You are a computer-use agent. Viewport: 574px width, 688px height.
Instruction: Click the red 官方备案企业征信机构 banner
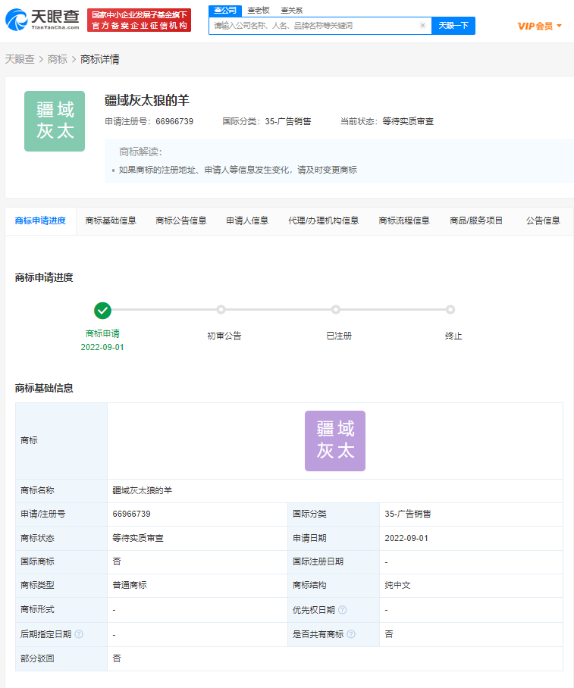[140, 20]
